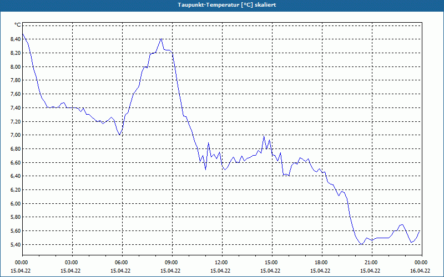Click the 16.04.22 date label
This screenshot has width=444, height=277.
pyautogui.click(x=420, y=270)
